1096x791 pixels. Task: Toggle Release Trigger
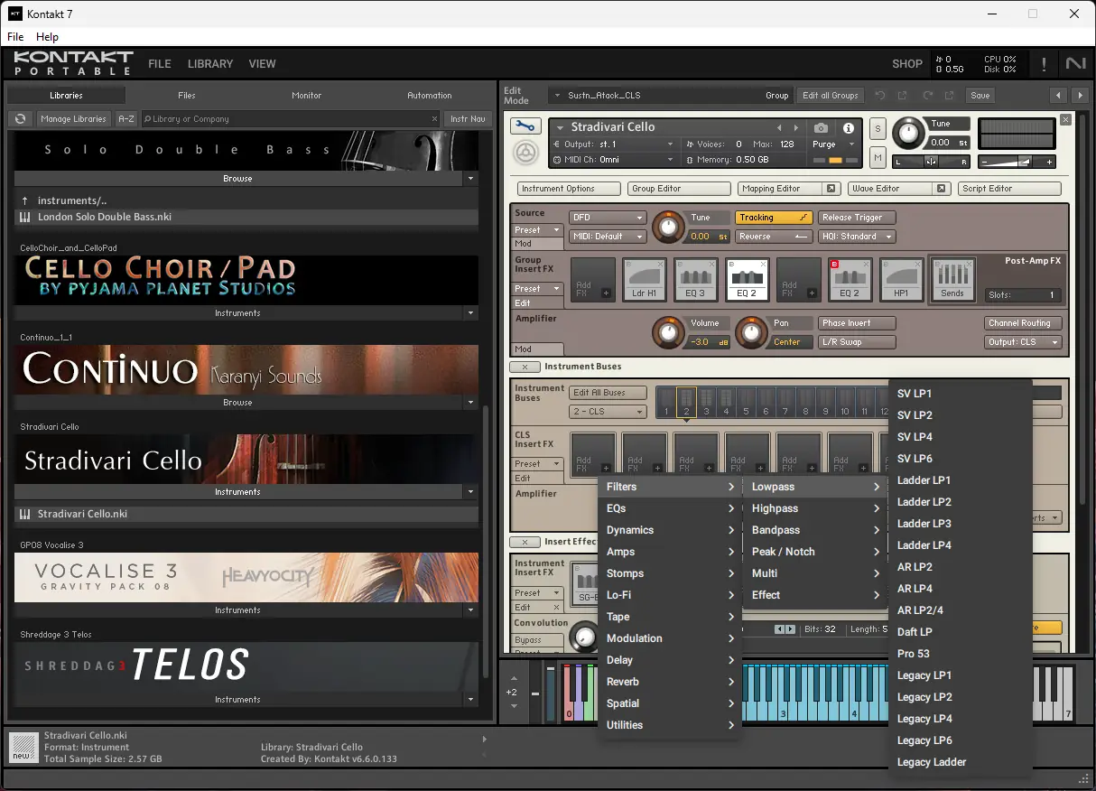pos(856,218)
